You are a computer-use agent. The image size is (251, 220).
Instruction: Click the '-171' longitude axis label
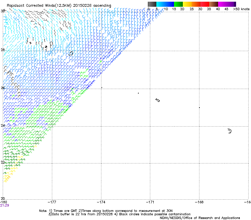pos(150,202)
